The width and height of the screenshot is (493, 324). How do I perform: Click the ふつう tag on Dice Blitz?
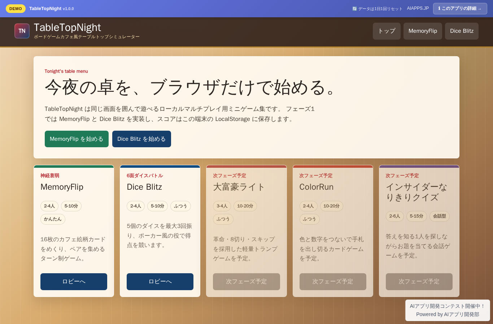[180, 206]
